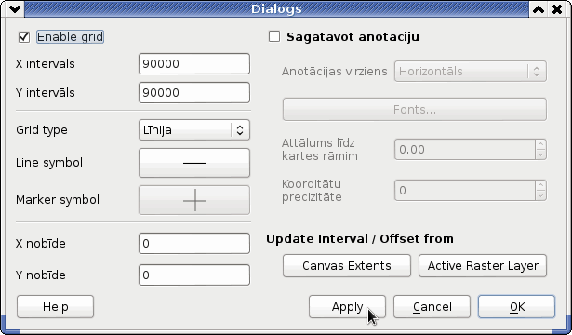Close the Dialogs window with the X

[x=557, y=9]
